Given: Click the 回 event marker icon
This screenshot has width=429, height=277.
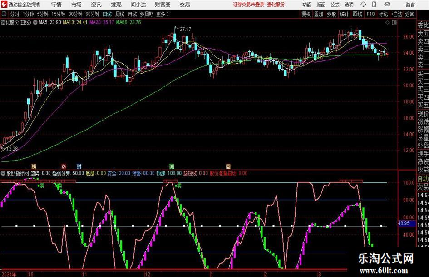Looking at the screenshot, I should 228,166.
